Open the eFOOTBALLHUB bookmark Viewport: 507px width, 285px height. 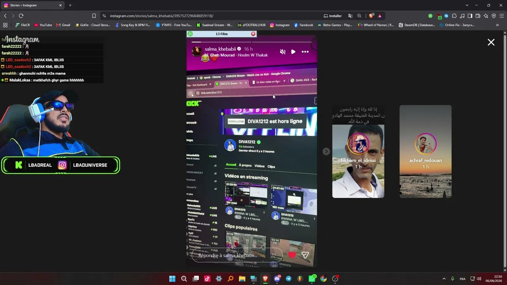coord(251,25)
